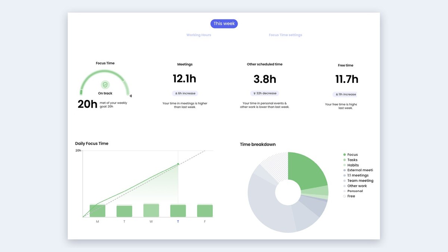
Task: Click the Other scheduled time card title
Action: click(265, 64)
